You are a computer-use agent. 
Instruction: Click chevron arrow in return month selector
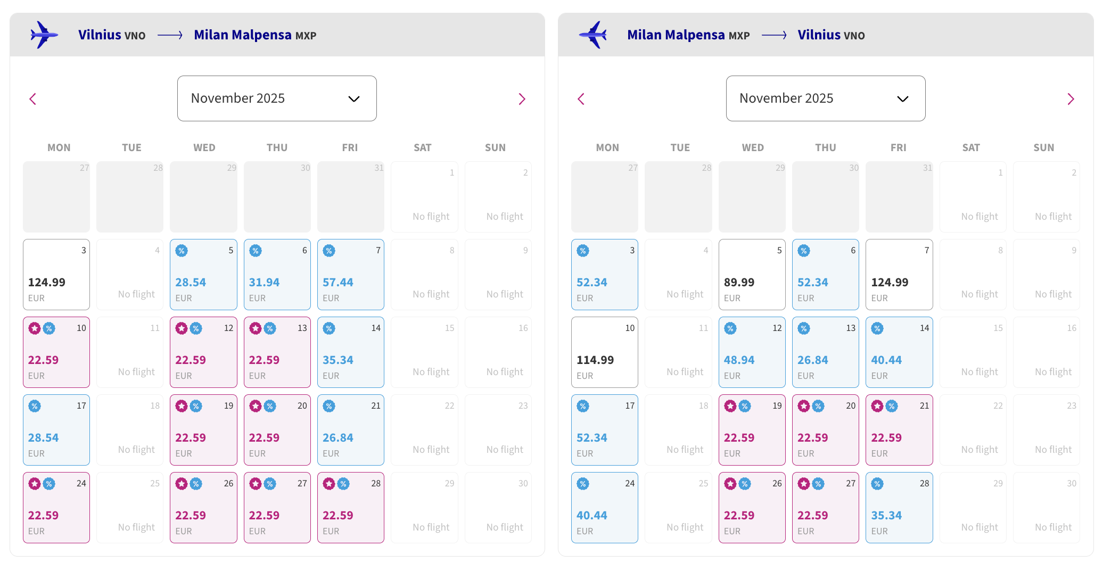pyautogui.click(x=902, y=99)
